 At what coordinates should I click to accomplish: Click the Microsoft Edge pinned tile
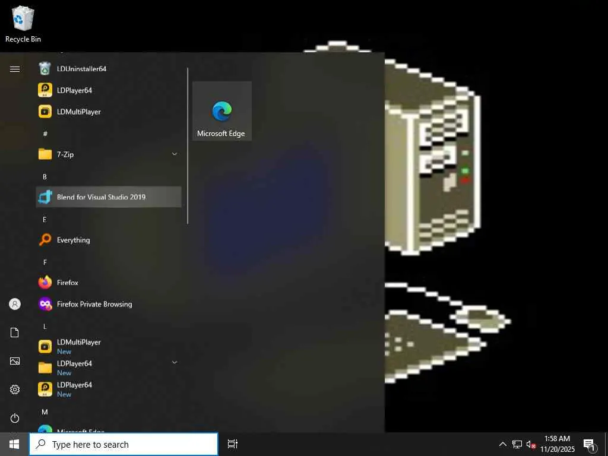click(x=222, y=111)
